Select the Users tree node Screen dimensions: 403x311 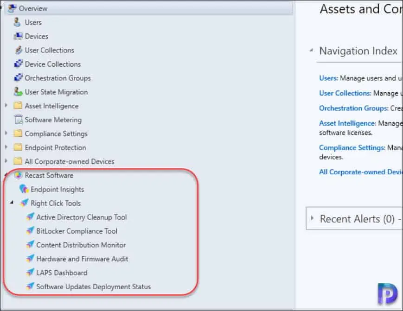(33, 22)
